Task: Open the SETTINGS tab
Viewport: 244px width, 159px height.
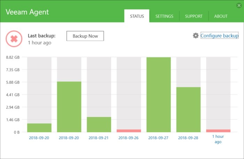Action: pos(164,16)
